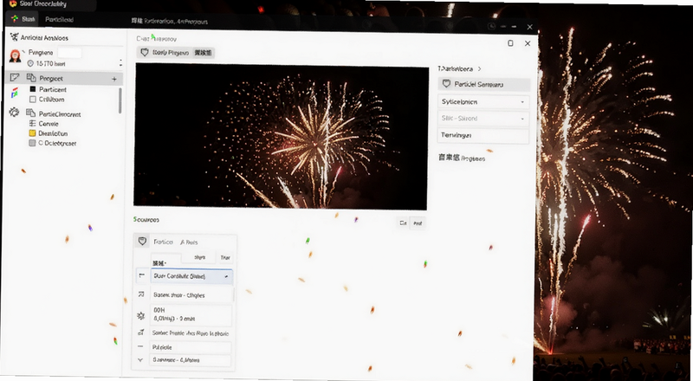The height and width of the screenshot is (381, 693).
Task: Click the flag-shaped icon in the left rail
Action: click(15, 78)
